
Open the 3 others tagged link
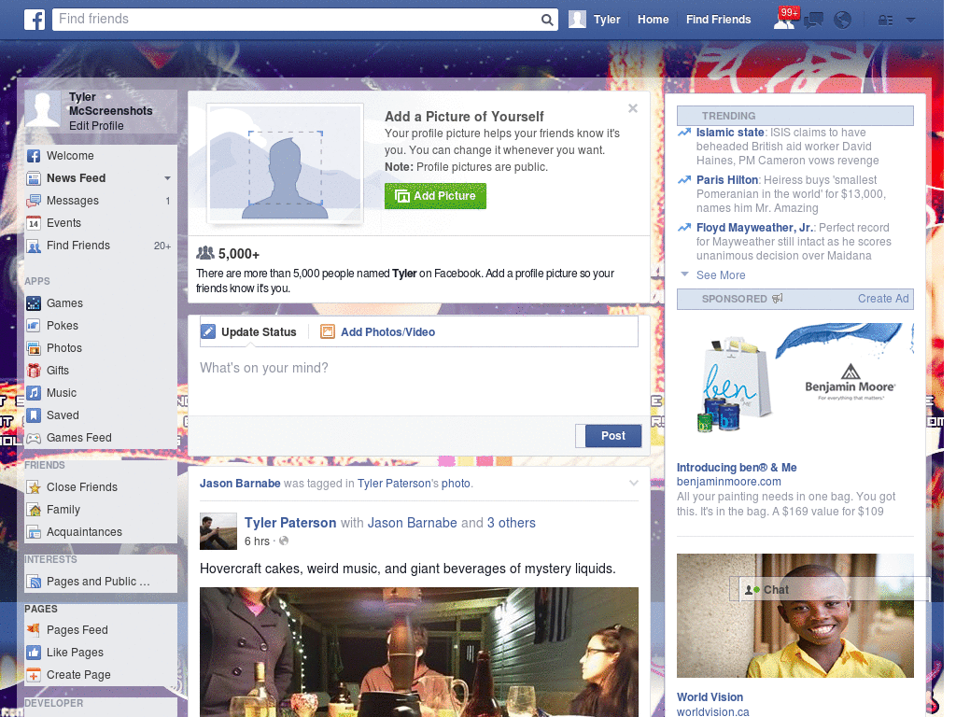(x=511, y=523)
